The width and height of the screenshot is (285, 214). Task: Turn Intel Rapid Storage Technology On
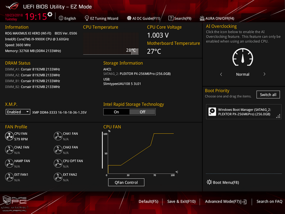tap(116, 112)
